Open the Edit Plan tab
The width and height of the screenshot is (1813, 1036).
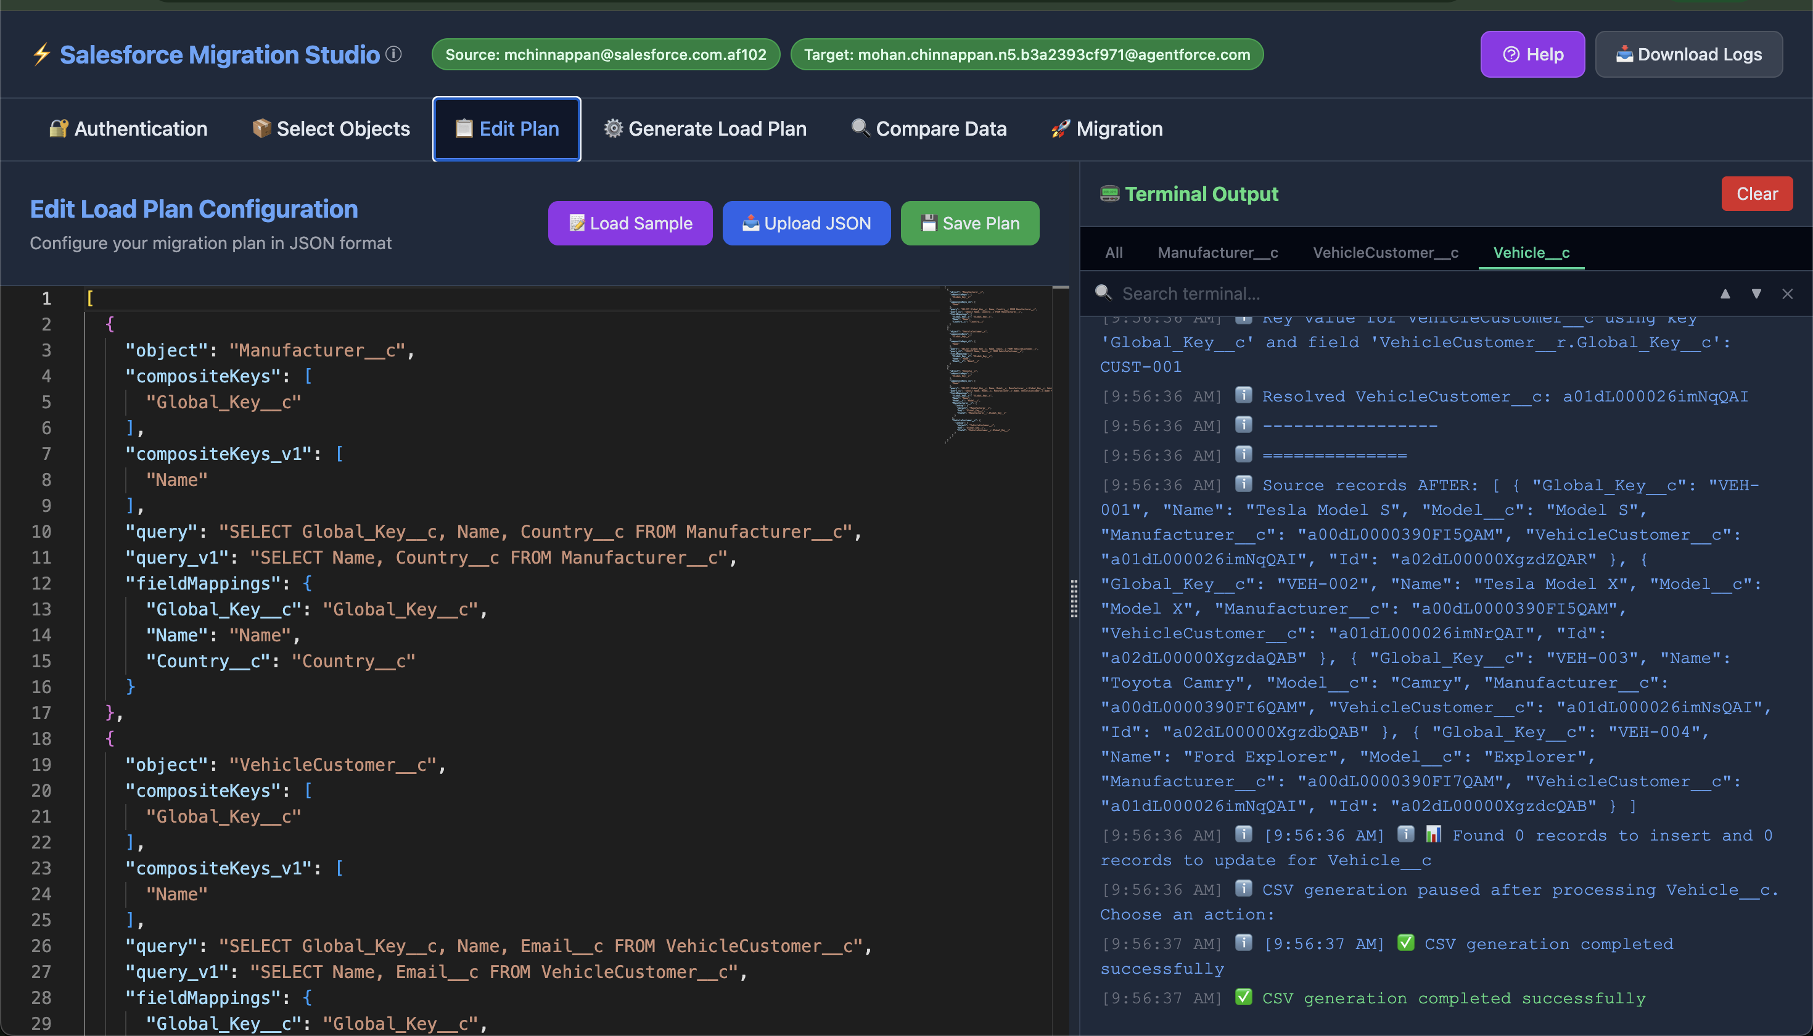pyautogui.click(x=507, y=129)
